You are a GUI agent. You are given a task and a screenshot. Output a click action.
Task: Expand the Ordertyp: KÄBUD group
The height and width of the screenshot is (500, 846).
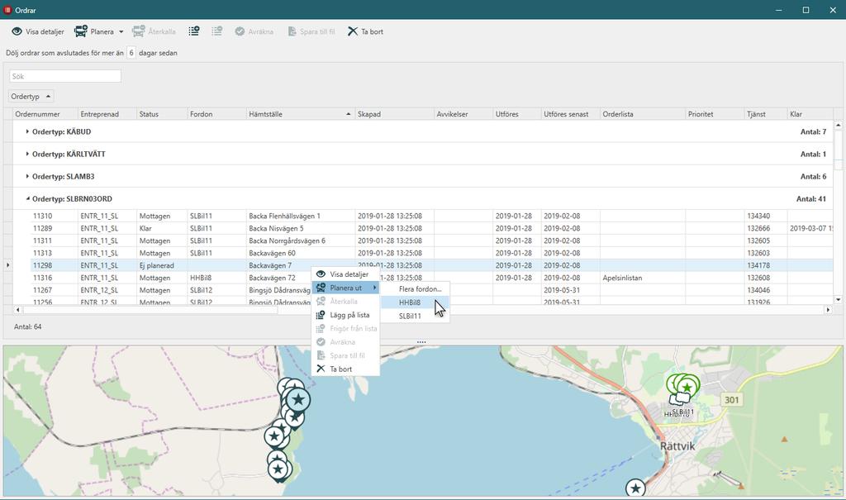(x=27, y=131)
